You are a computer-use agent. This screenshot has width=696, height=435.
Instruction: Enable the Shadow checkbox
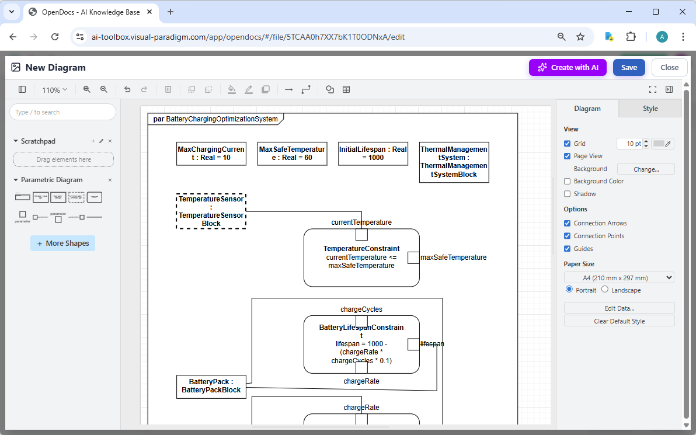tap(567, 193)
